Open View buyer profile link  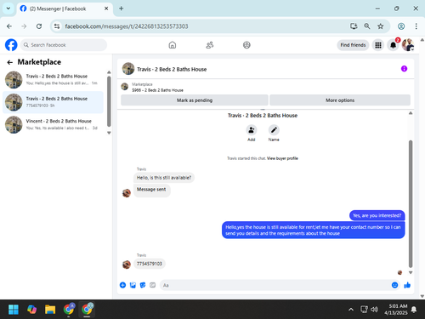(282, 158)
